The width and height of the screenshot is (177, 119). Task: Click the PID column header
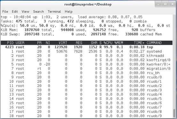10,43
